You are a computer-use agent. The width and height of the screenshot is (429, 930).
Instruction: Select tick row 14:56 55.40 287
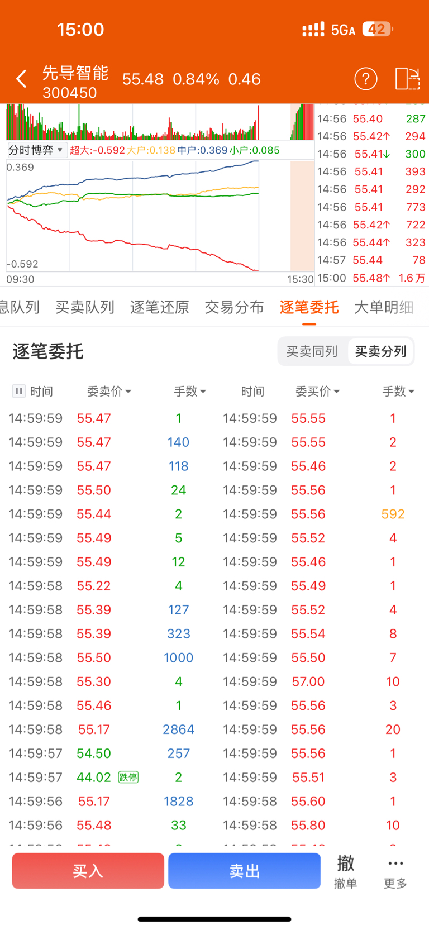click(371, 118)
